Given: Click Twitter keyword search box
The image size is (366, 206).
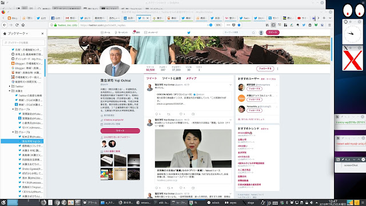Looking at the screenshot, I should (239, 33).
